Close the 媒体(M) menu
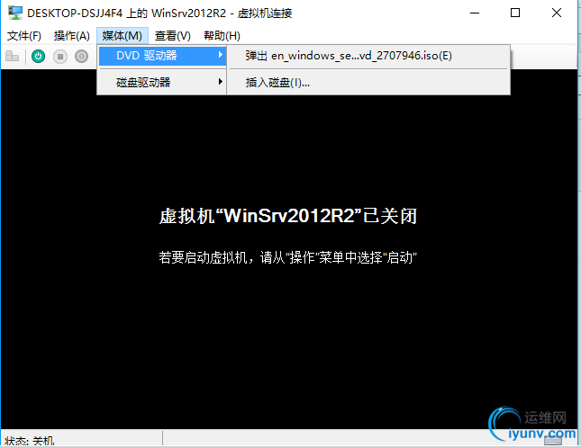 coord(123,36)
